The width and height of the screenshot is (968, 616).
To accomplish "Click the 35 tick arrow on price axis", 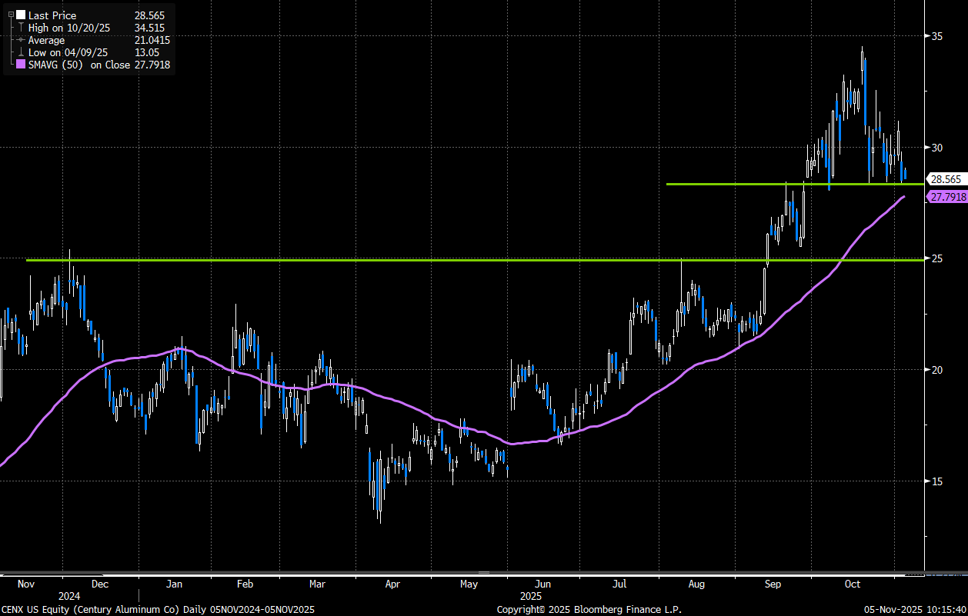I will pos(926,35).
